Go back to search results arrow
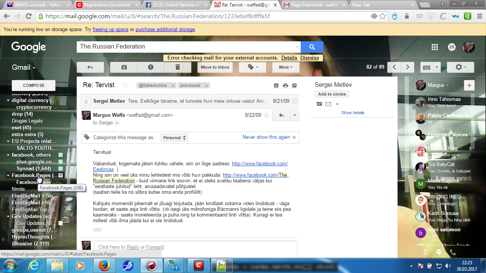 click(x=90, y=67)
